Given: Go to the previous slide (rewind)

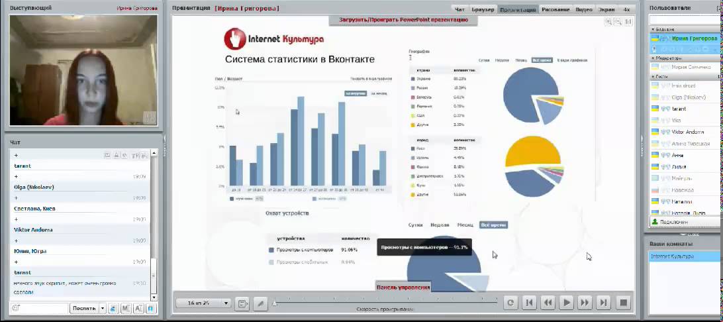Looking at the screenshot, I should [x=548, y=303].
